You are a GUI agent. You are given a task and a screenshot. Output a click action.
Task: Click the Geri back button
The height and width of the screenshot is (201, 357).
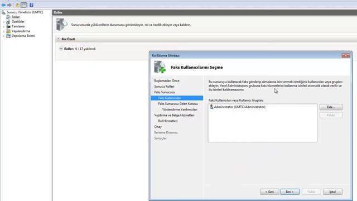269,192
